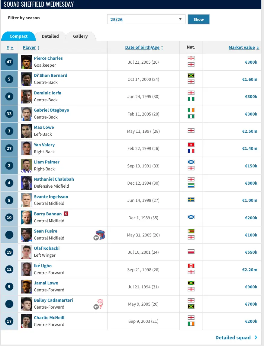Open the Detailed squad link
This screenshot has width=264, height=346.
(x=233, y=338)
